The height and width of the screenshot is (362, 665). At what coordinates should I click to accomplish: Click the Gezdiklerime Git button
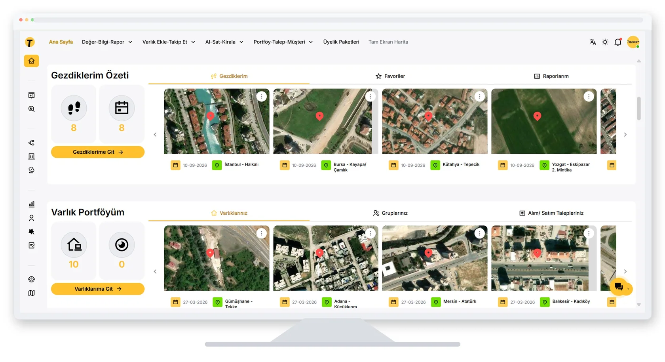tap(98, 152)
